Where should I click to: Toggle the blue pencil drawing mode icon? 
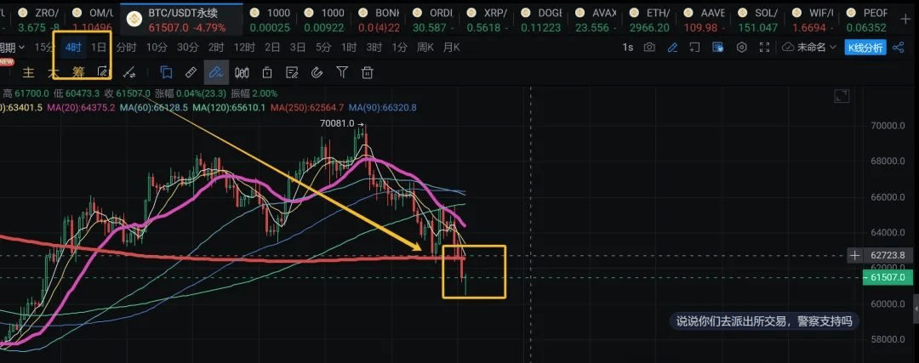[672, 48]
